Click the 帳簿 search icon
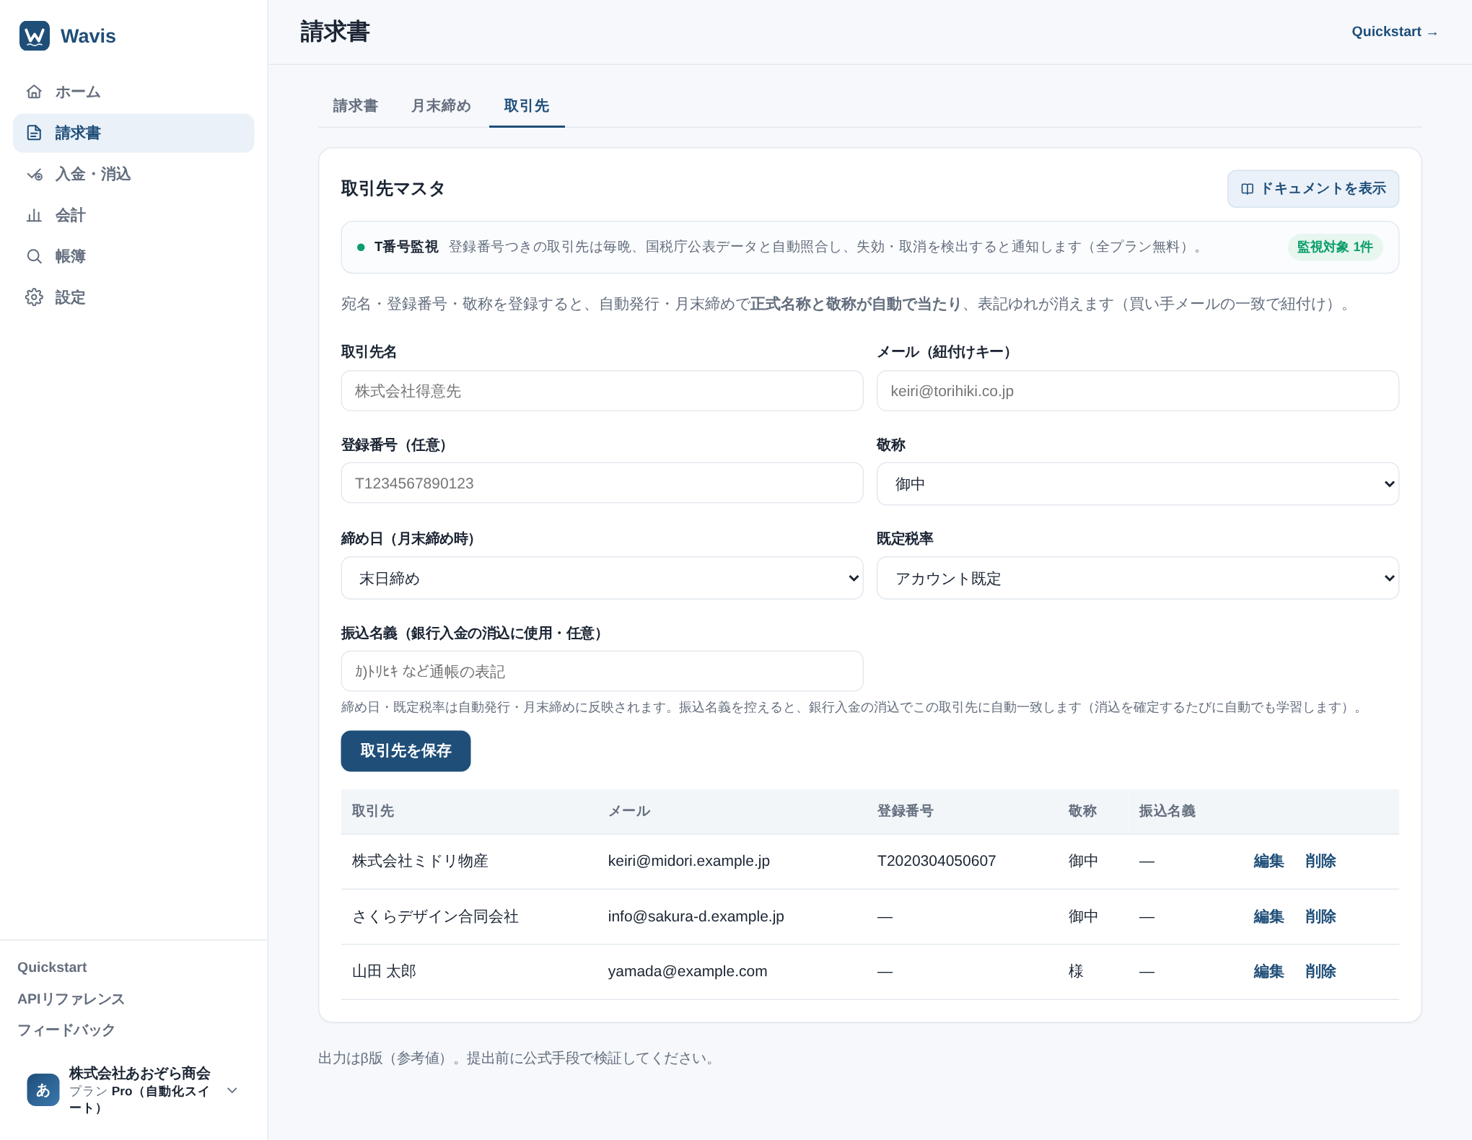The height and width of the screenshot is (1140, 1472). coord(34,256)
